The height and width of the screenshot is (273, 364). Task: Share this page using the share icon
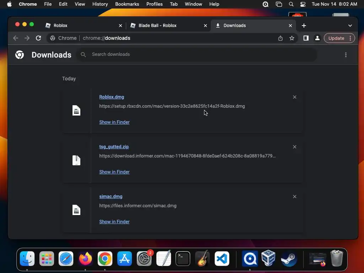point(280,38)
